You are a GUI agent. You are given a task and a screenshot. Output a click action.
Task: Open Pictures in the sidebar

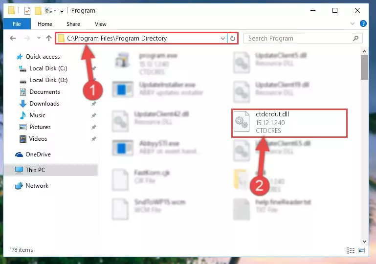pyautogui.click(x=40, y=127)
